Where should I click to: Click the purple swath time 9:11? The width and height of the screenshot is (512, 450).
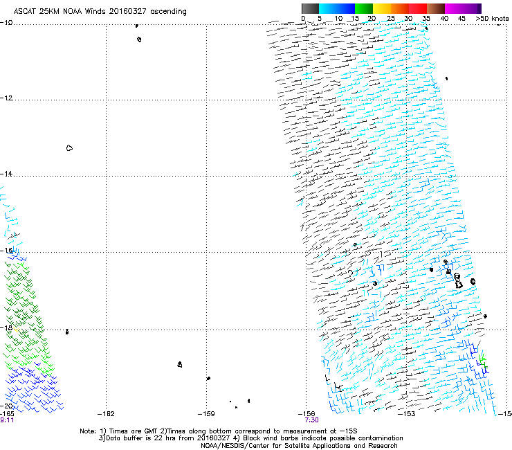tap(7, 420)
